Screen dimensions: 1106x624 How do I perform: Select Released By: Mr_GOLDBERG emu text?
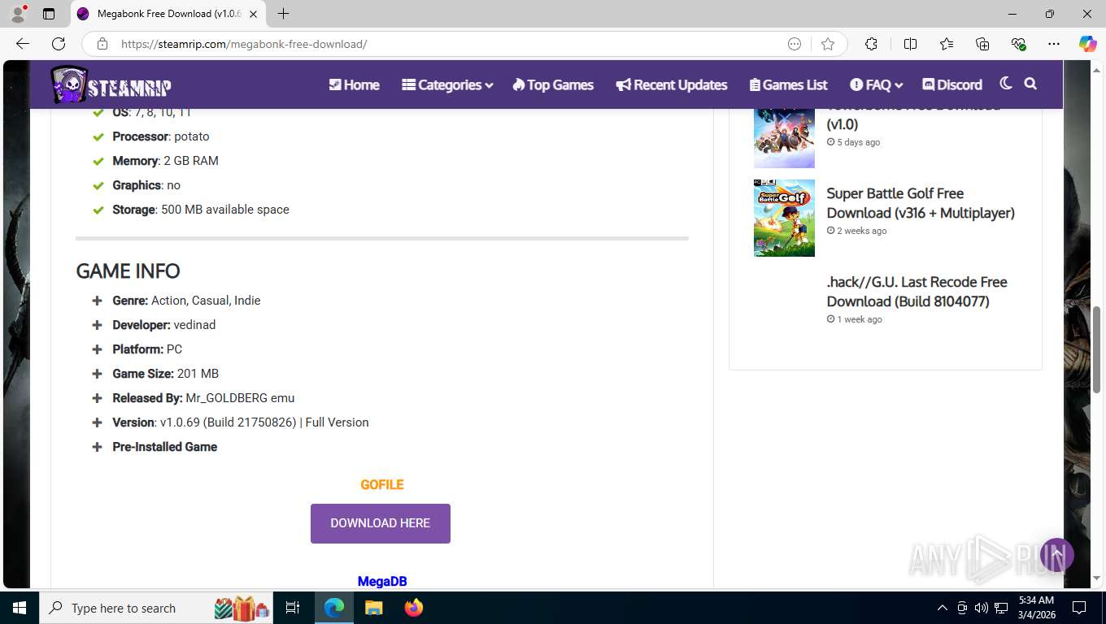203,398
